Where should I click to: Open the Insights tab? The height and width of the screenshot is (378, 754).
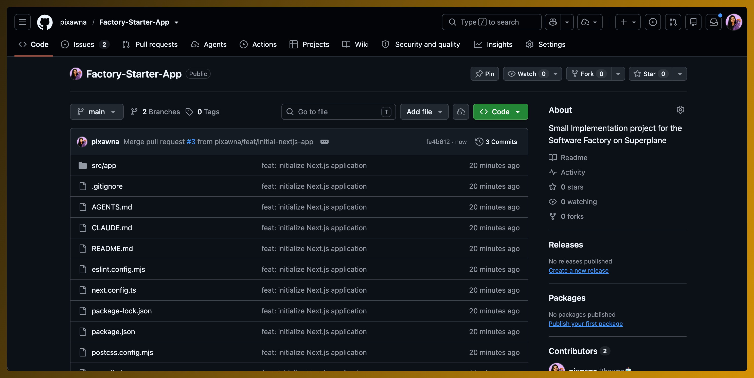(493, 44)
